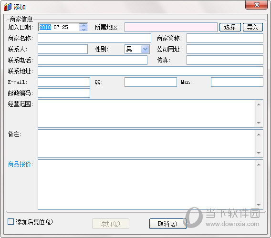
Task: Click scroll down arrow of 商品报价 box
Action: (259, 205)
